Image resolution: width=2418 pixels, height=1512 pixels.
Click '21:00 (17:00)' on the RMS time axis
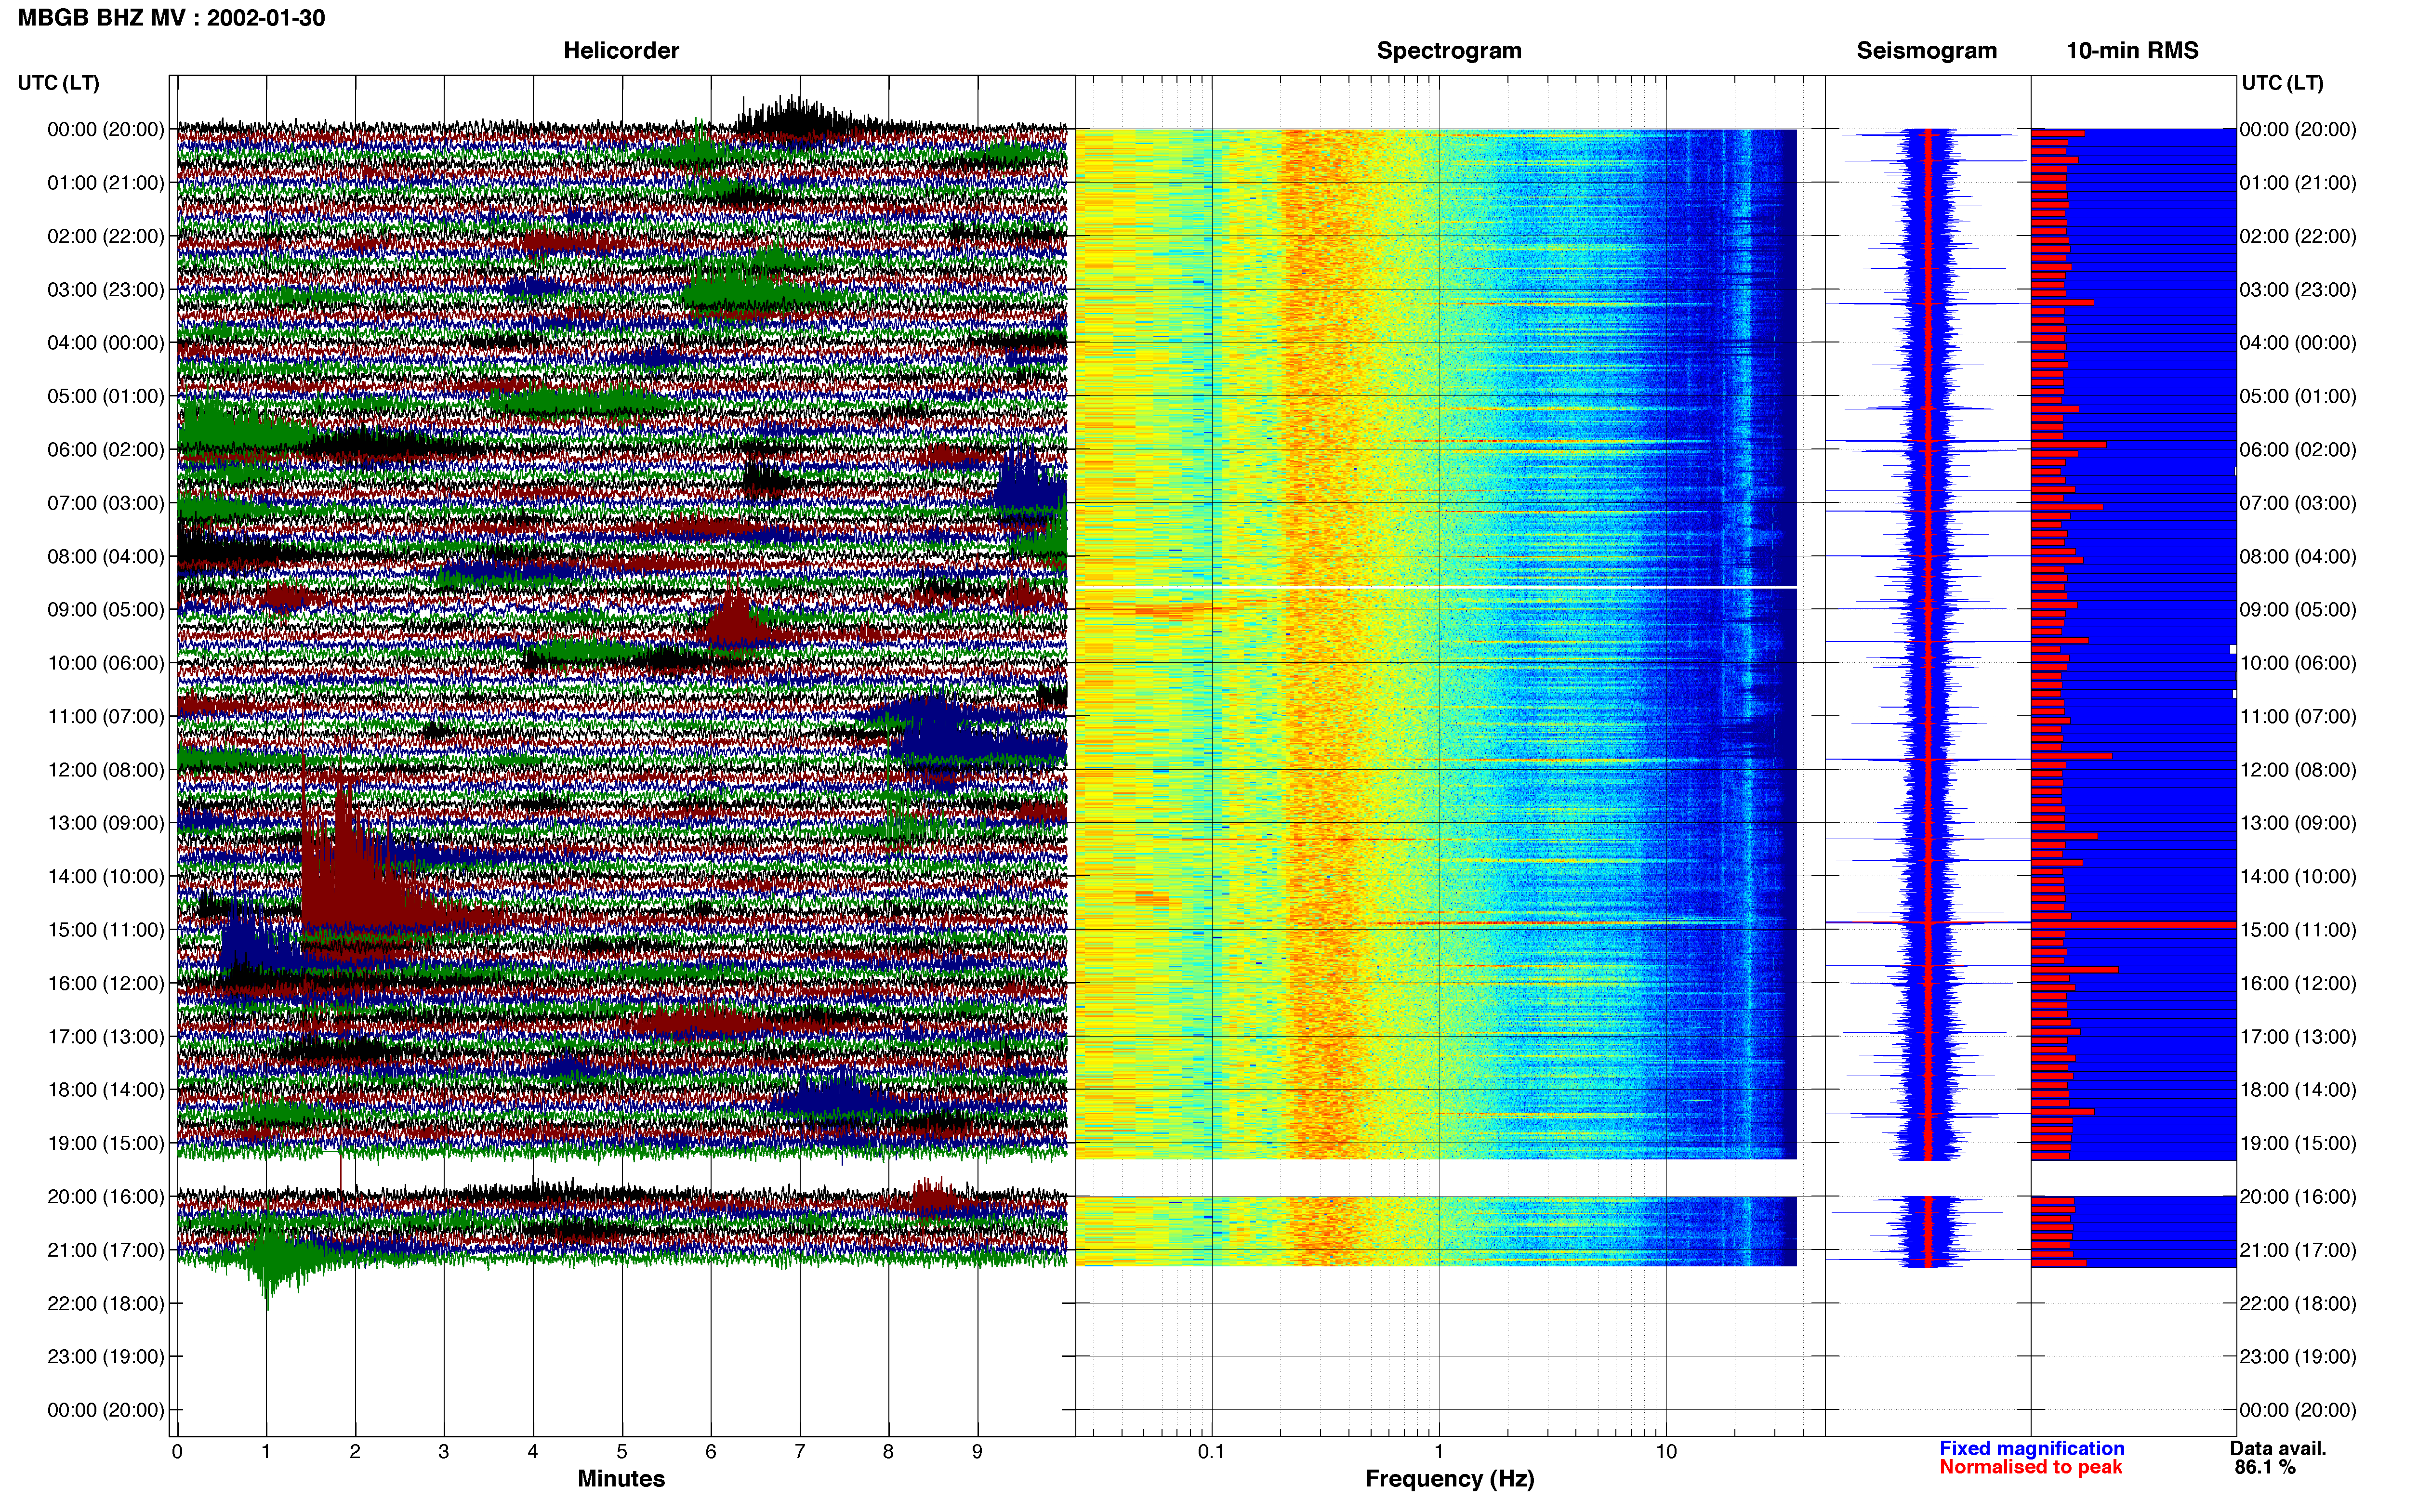(x=2298, y=1250)
